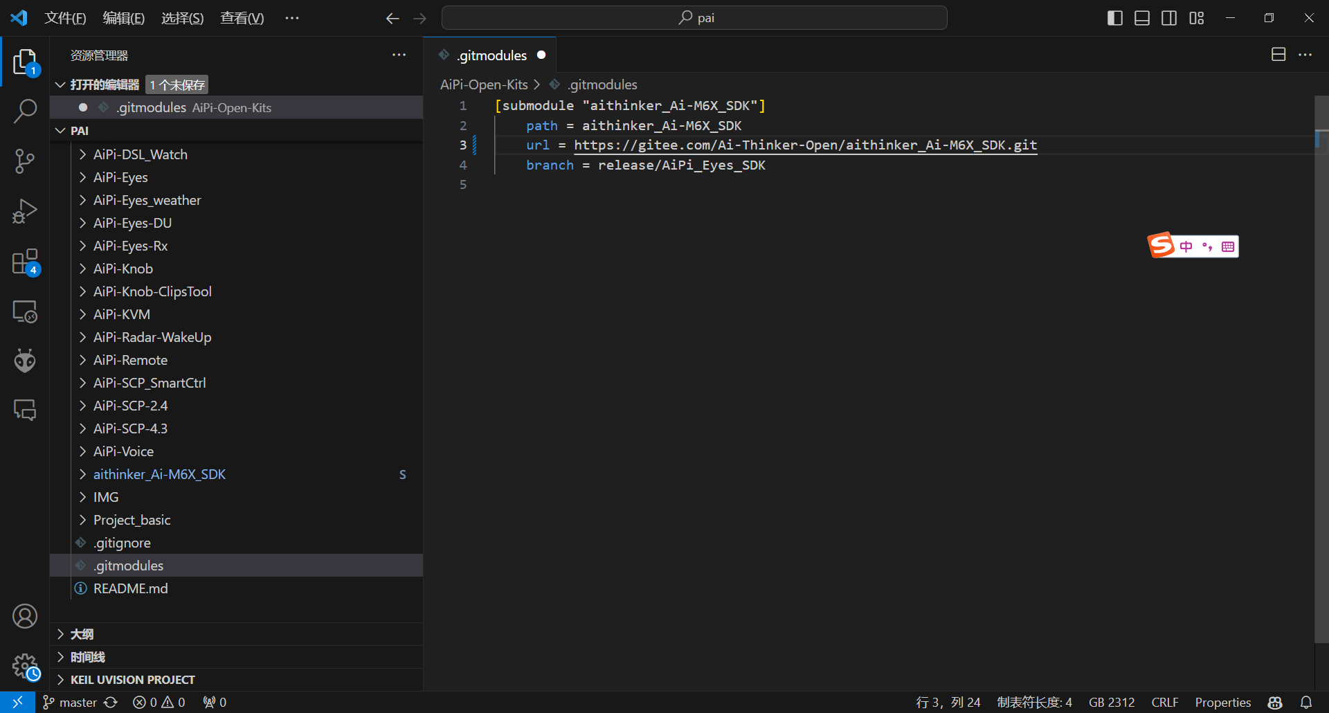Click AiPi-Open-Kits in the breadcrumb
This screenshot has width=1329, height=713.
(x=484, y=84)
